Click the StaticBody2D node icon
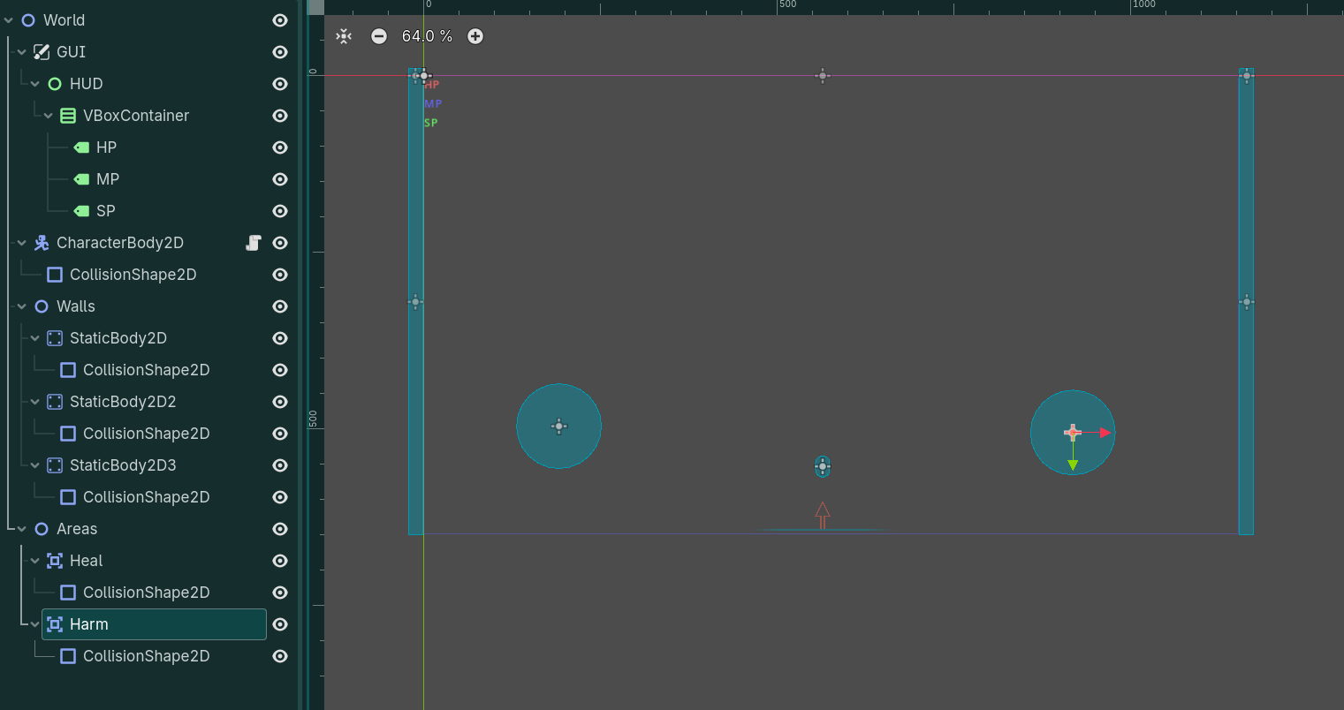The width and height of the screenshot is (1344, 710). [x=55, y=338]
